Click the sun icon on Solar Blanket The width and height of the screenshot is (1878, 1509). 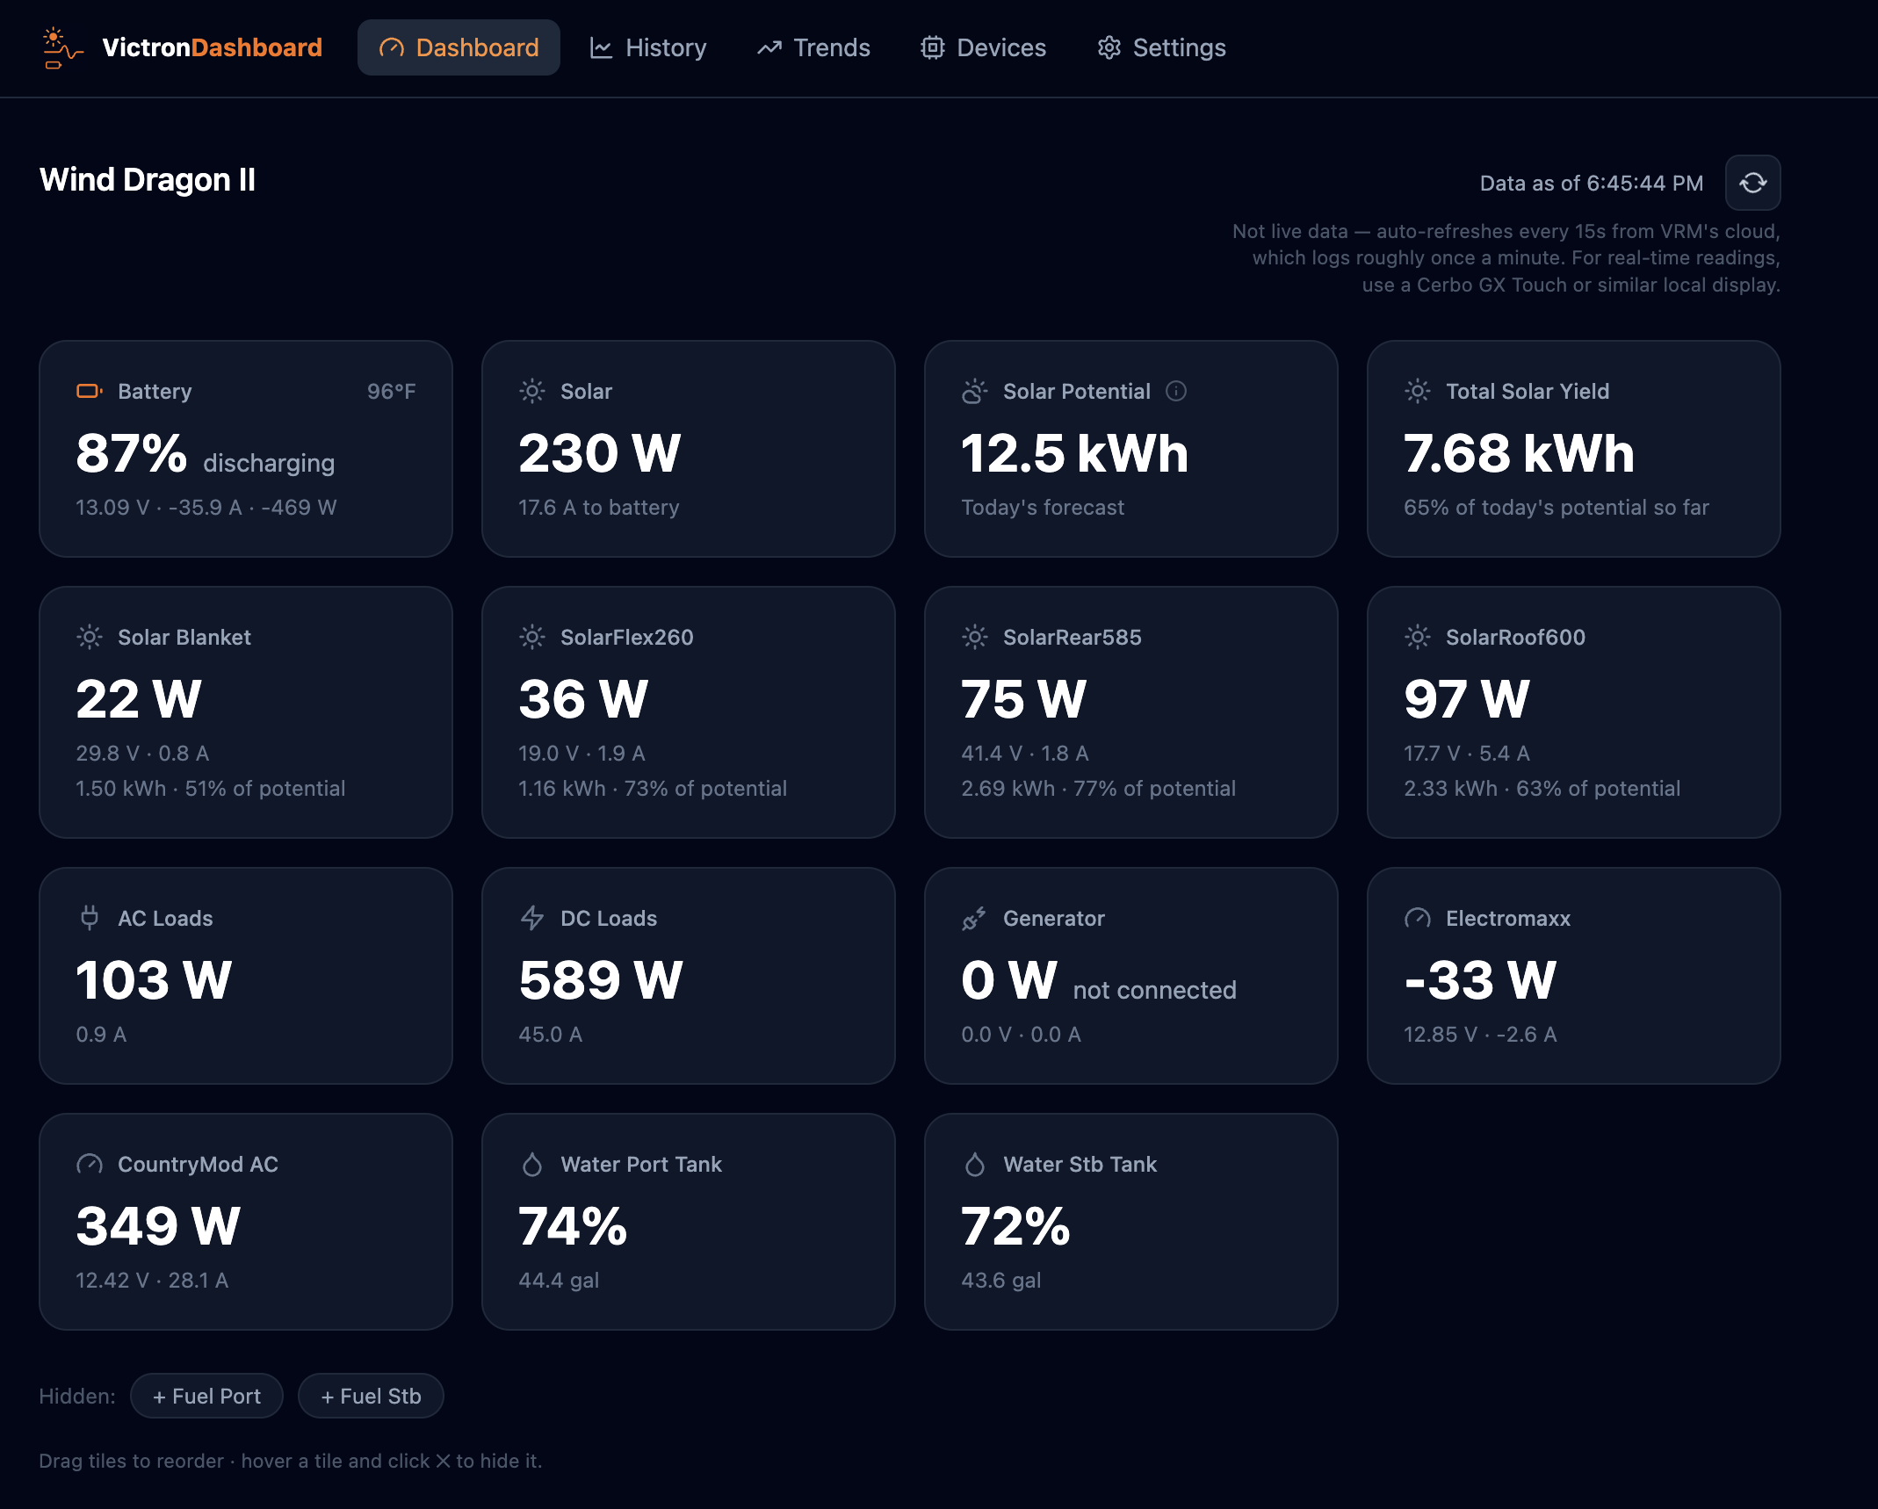point(90,637)
